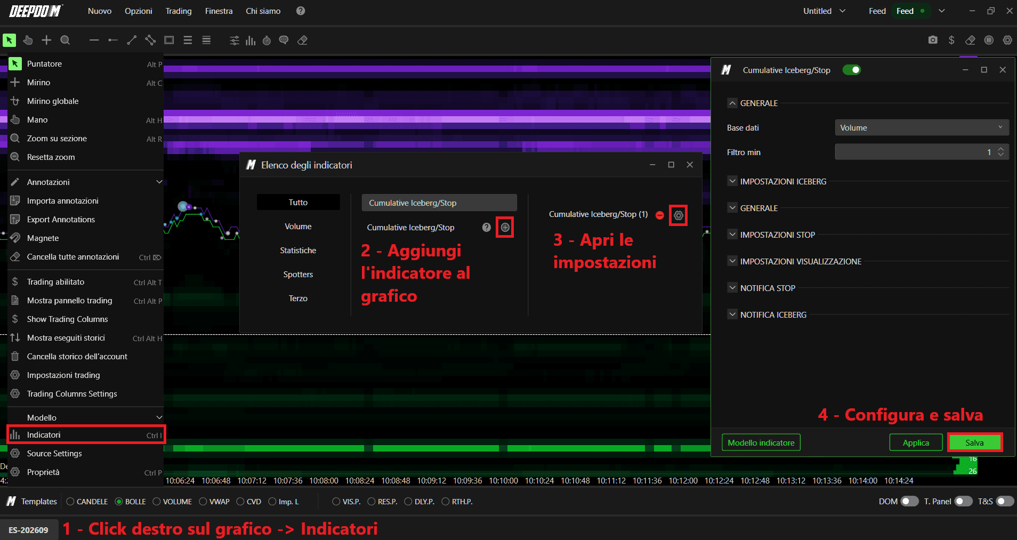Select the parallel channel drawing tool
This screenshot has height=540, width=1017.
150,40
